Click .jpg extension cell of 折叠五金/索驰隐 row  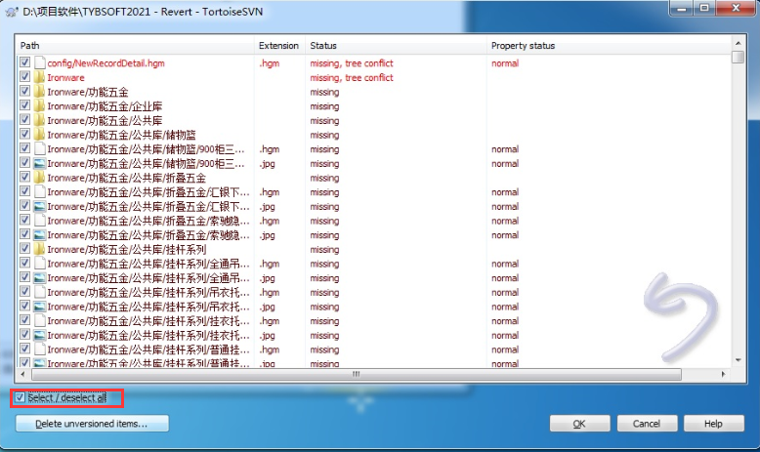point(268,235)
